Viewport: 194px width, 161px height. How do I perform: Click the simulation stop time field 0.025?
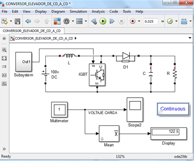point(151,21)
